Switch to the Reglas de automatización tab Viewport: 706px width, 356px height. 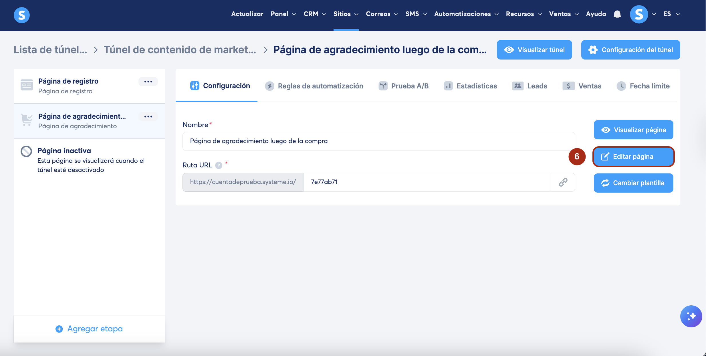pyautogui.click(x=314, y=86)
